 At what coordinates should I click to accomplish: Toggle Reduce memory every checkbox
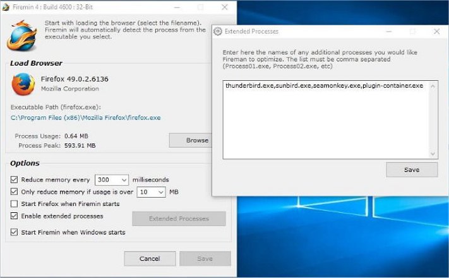pos(14,179)
